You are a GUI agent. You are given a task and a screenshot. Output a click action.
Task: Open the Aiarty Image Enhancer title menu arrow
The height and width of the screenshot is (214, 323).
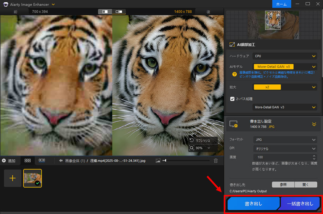[x=53, y=4]
